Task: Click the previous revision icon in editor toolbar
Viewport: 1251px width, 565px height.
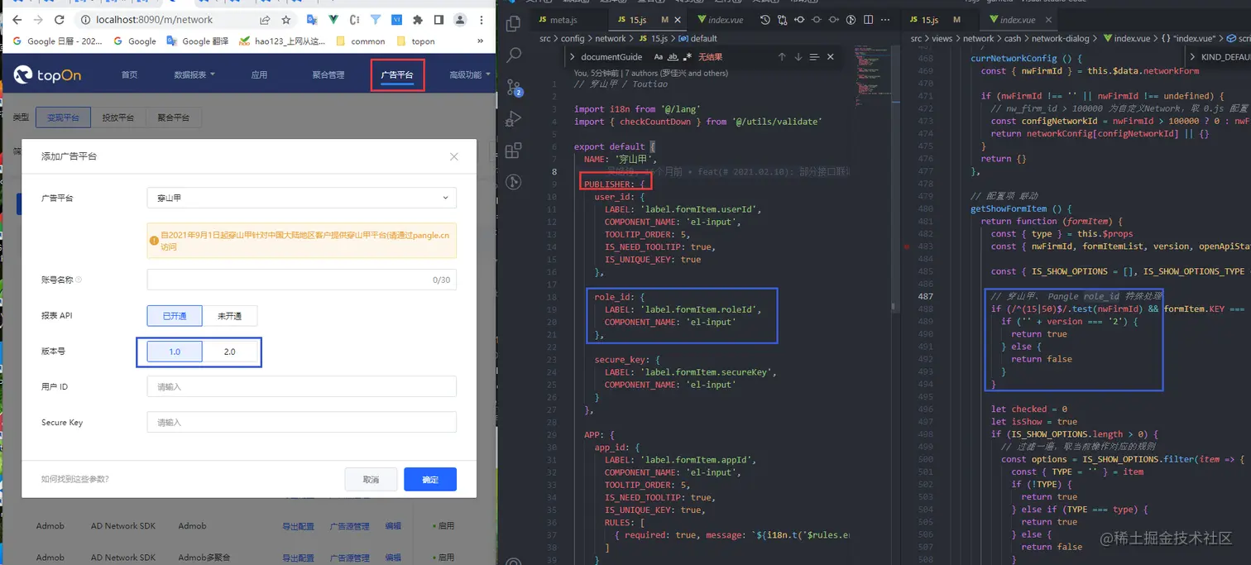Action: (799, 19)
